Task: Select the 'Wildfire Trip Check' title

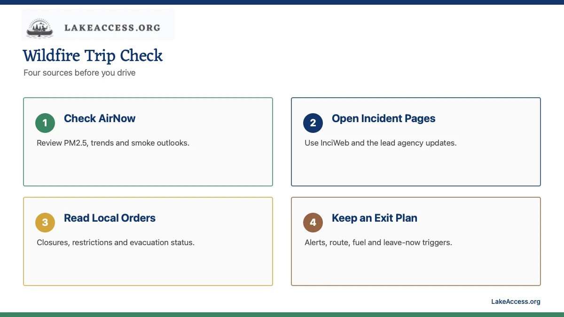Action: coord(93,56)
